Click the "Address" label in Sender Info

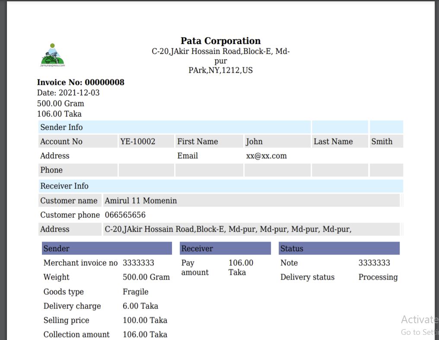point(54,156)
